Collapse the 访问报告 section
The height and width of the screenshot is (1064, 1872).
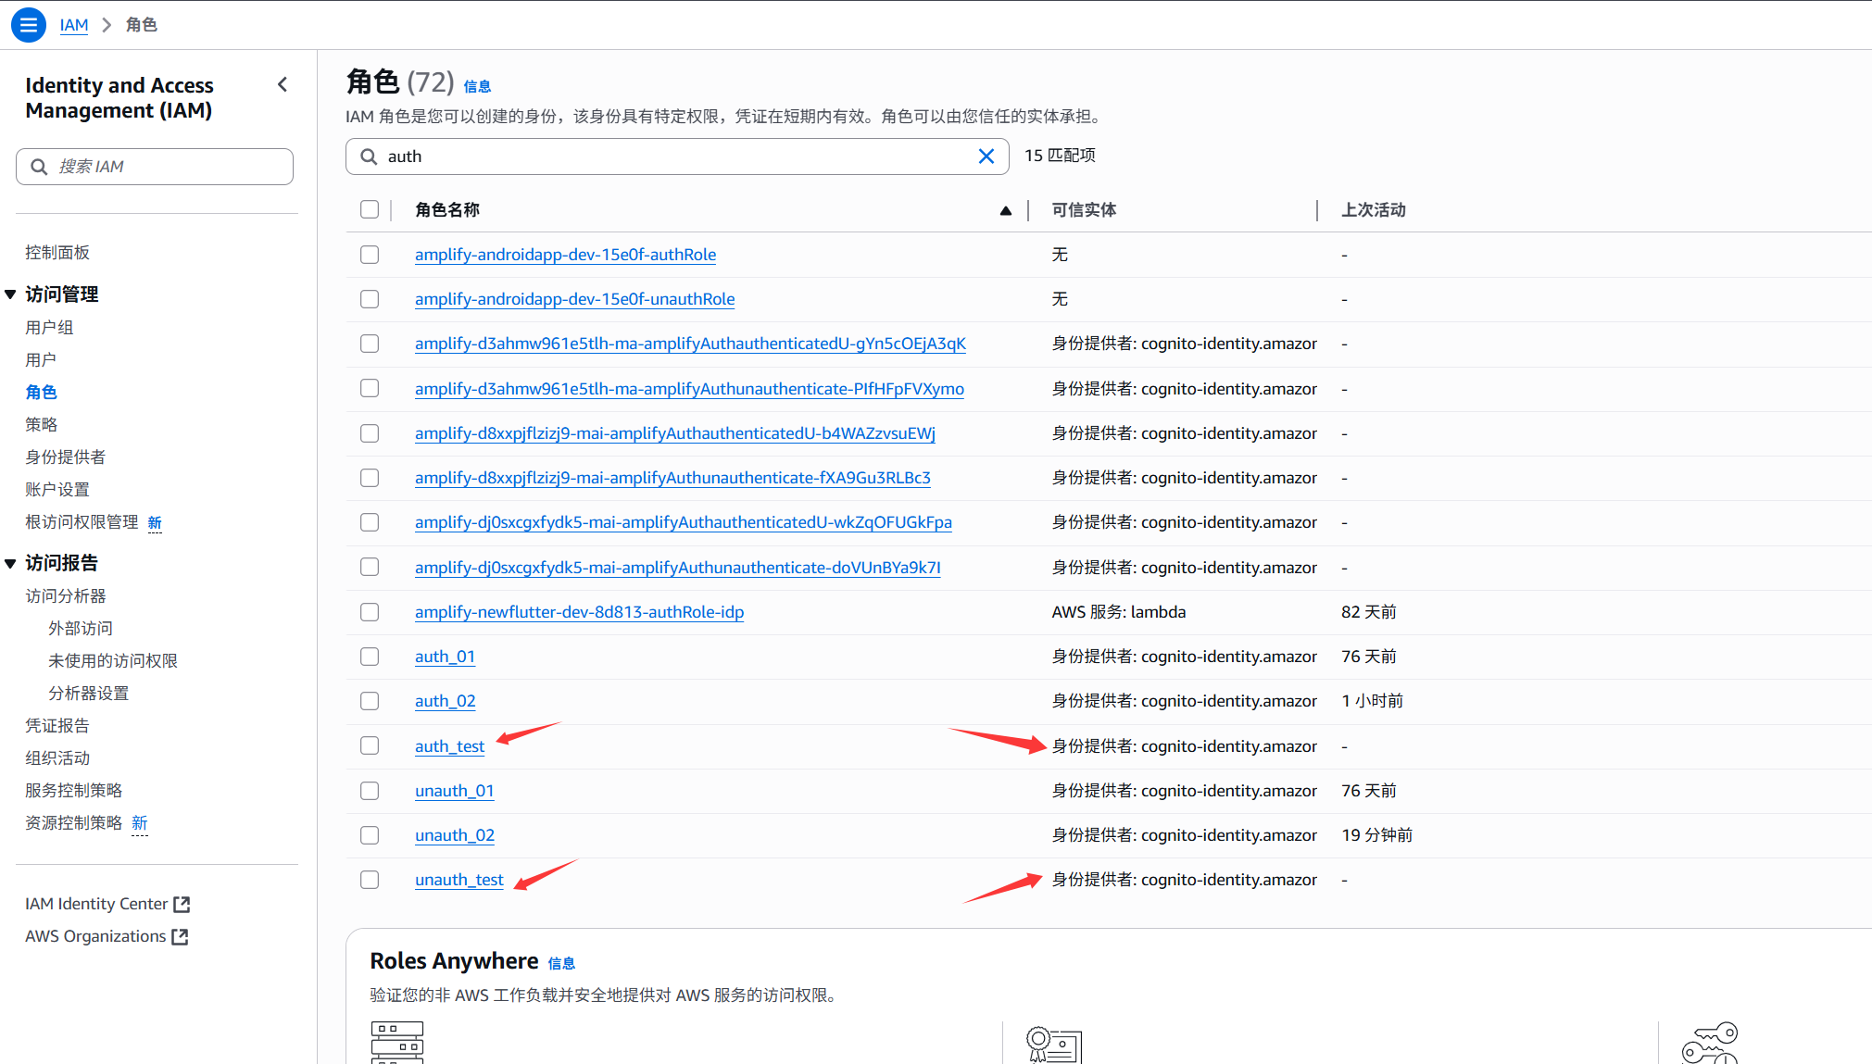tap(10, 563)
